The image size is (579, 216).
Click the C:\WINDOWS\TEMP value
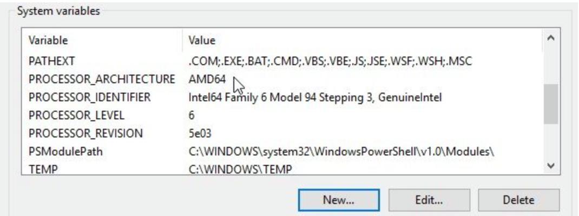[x=240, y=169]
